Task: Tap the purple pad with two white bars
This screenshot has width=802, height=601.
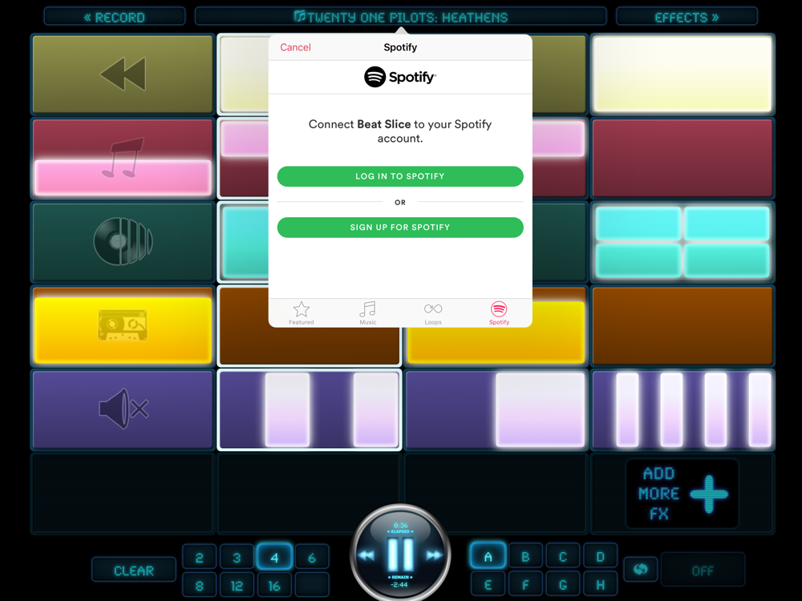Action: [x=310, y=409]
